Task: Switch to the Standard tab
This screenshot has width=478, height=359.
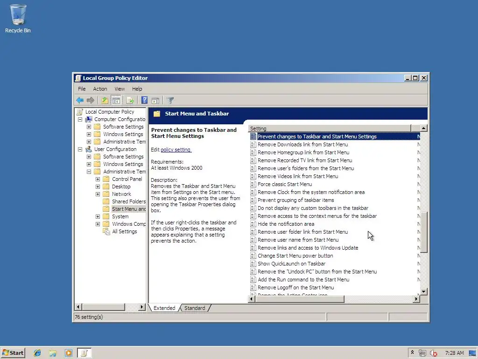Action: [195, 308]
